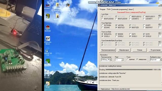Open the http://www.yourdevice.net/ link
Screen dimensions: 162x91
pyautogui.click(x=120, y=89)
